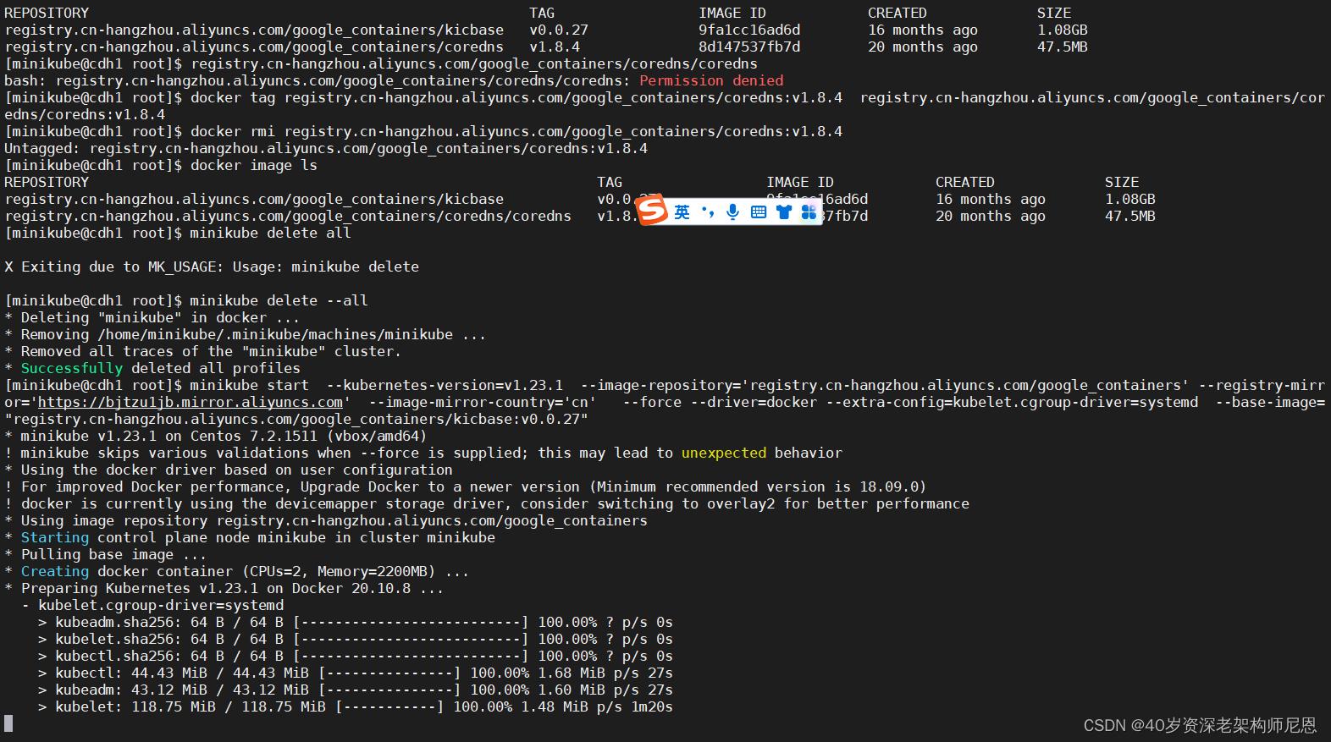Open the bjtzu1jb.mirror.aliyuncs.com link
The width and height of the screenshot is (1331, 742).
tap(191, 403)
